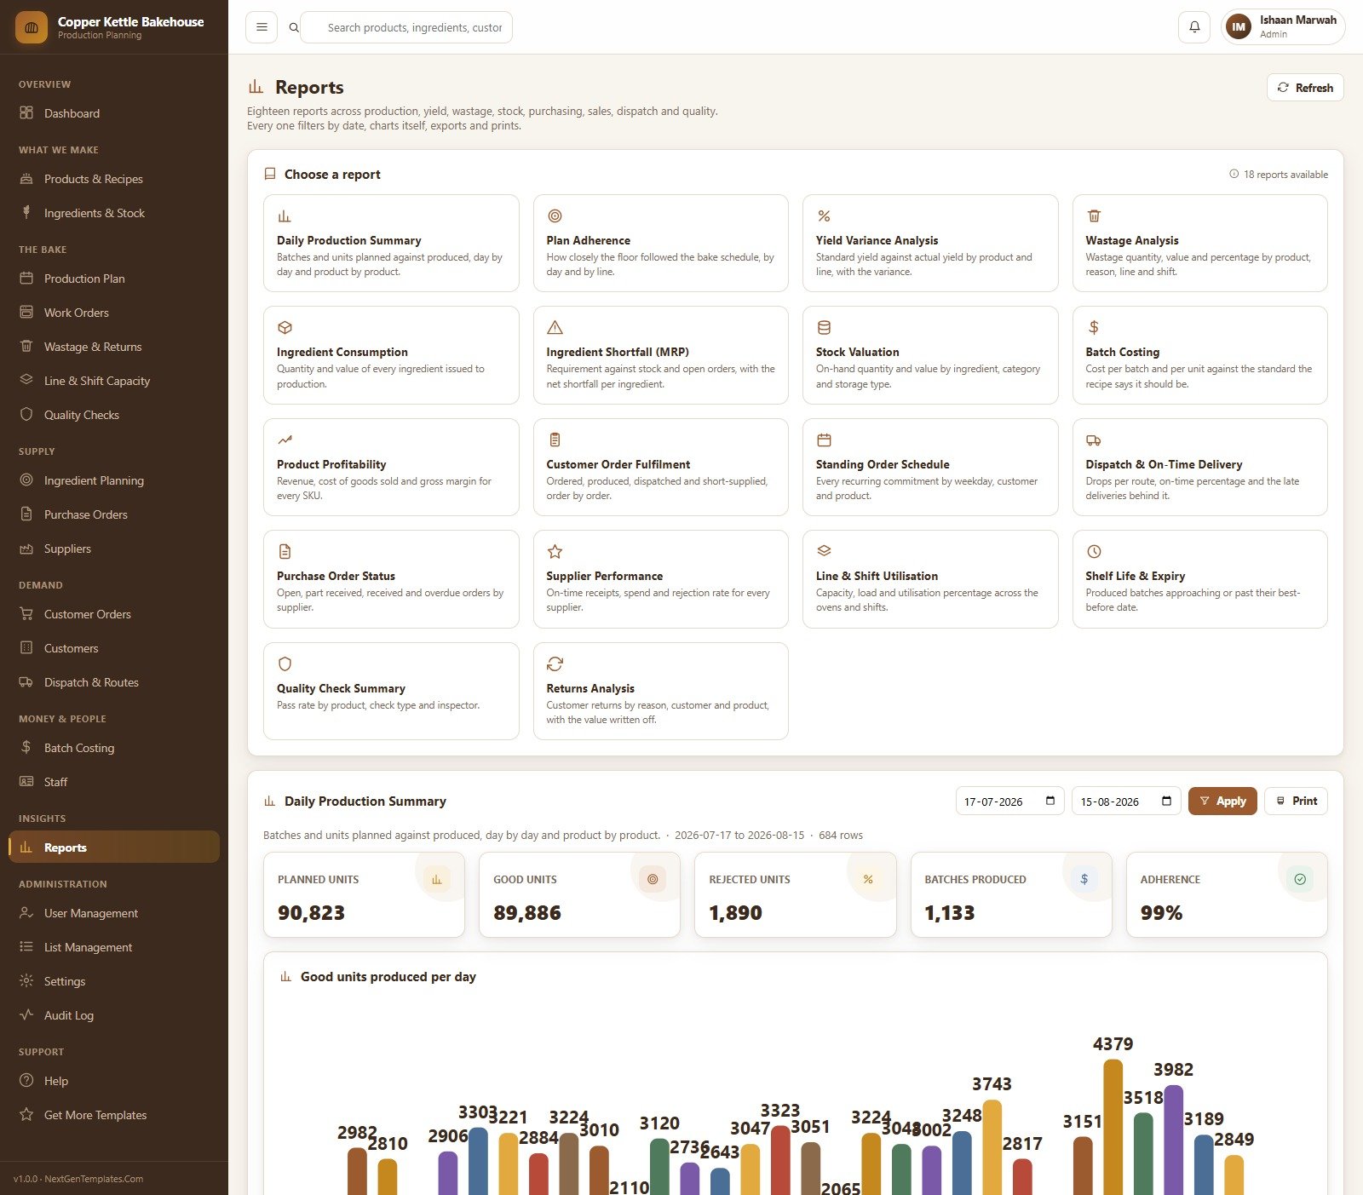Click the Yield Variance percent icon

coord(824,216)
